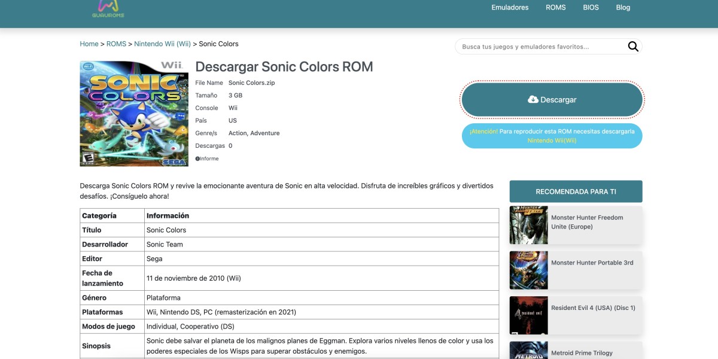Click the GuruRoms logo

coord(108,8)
